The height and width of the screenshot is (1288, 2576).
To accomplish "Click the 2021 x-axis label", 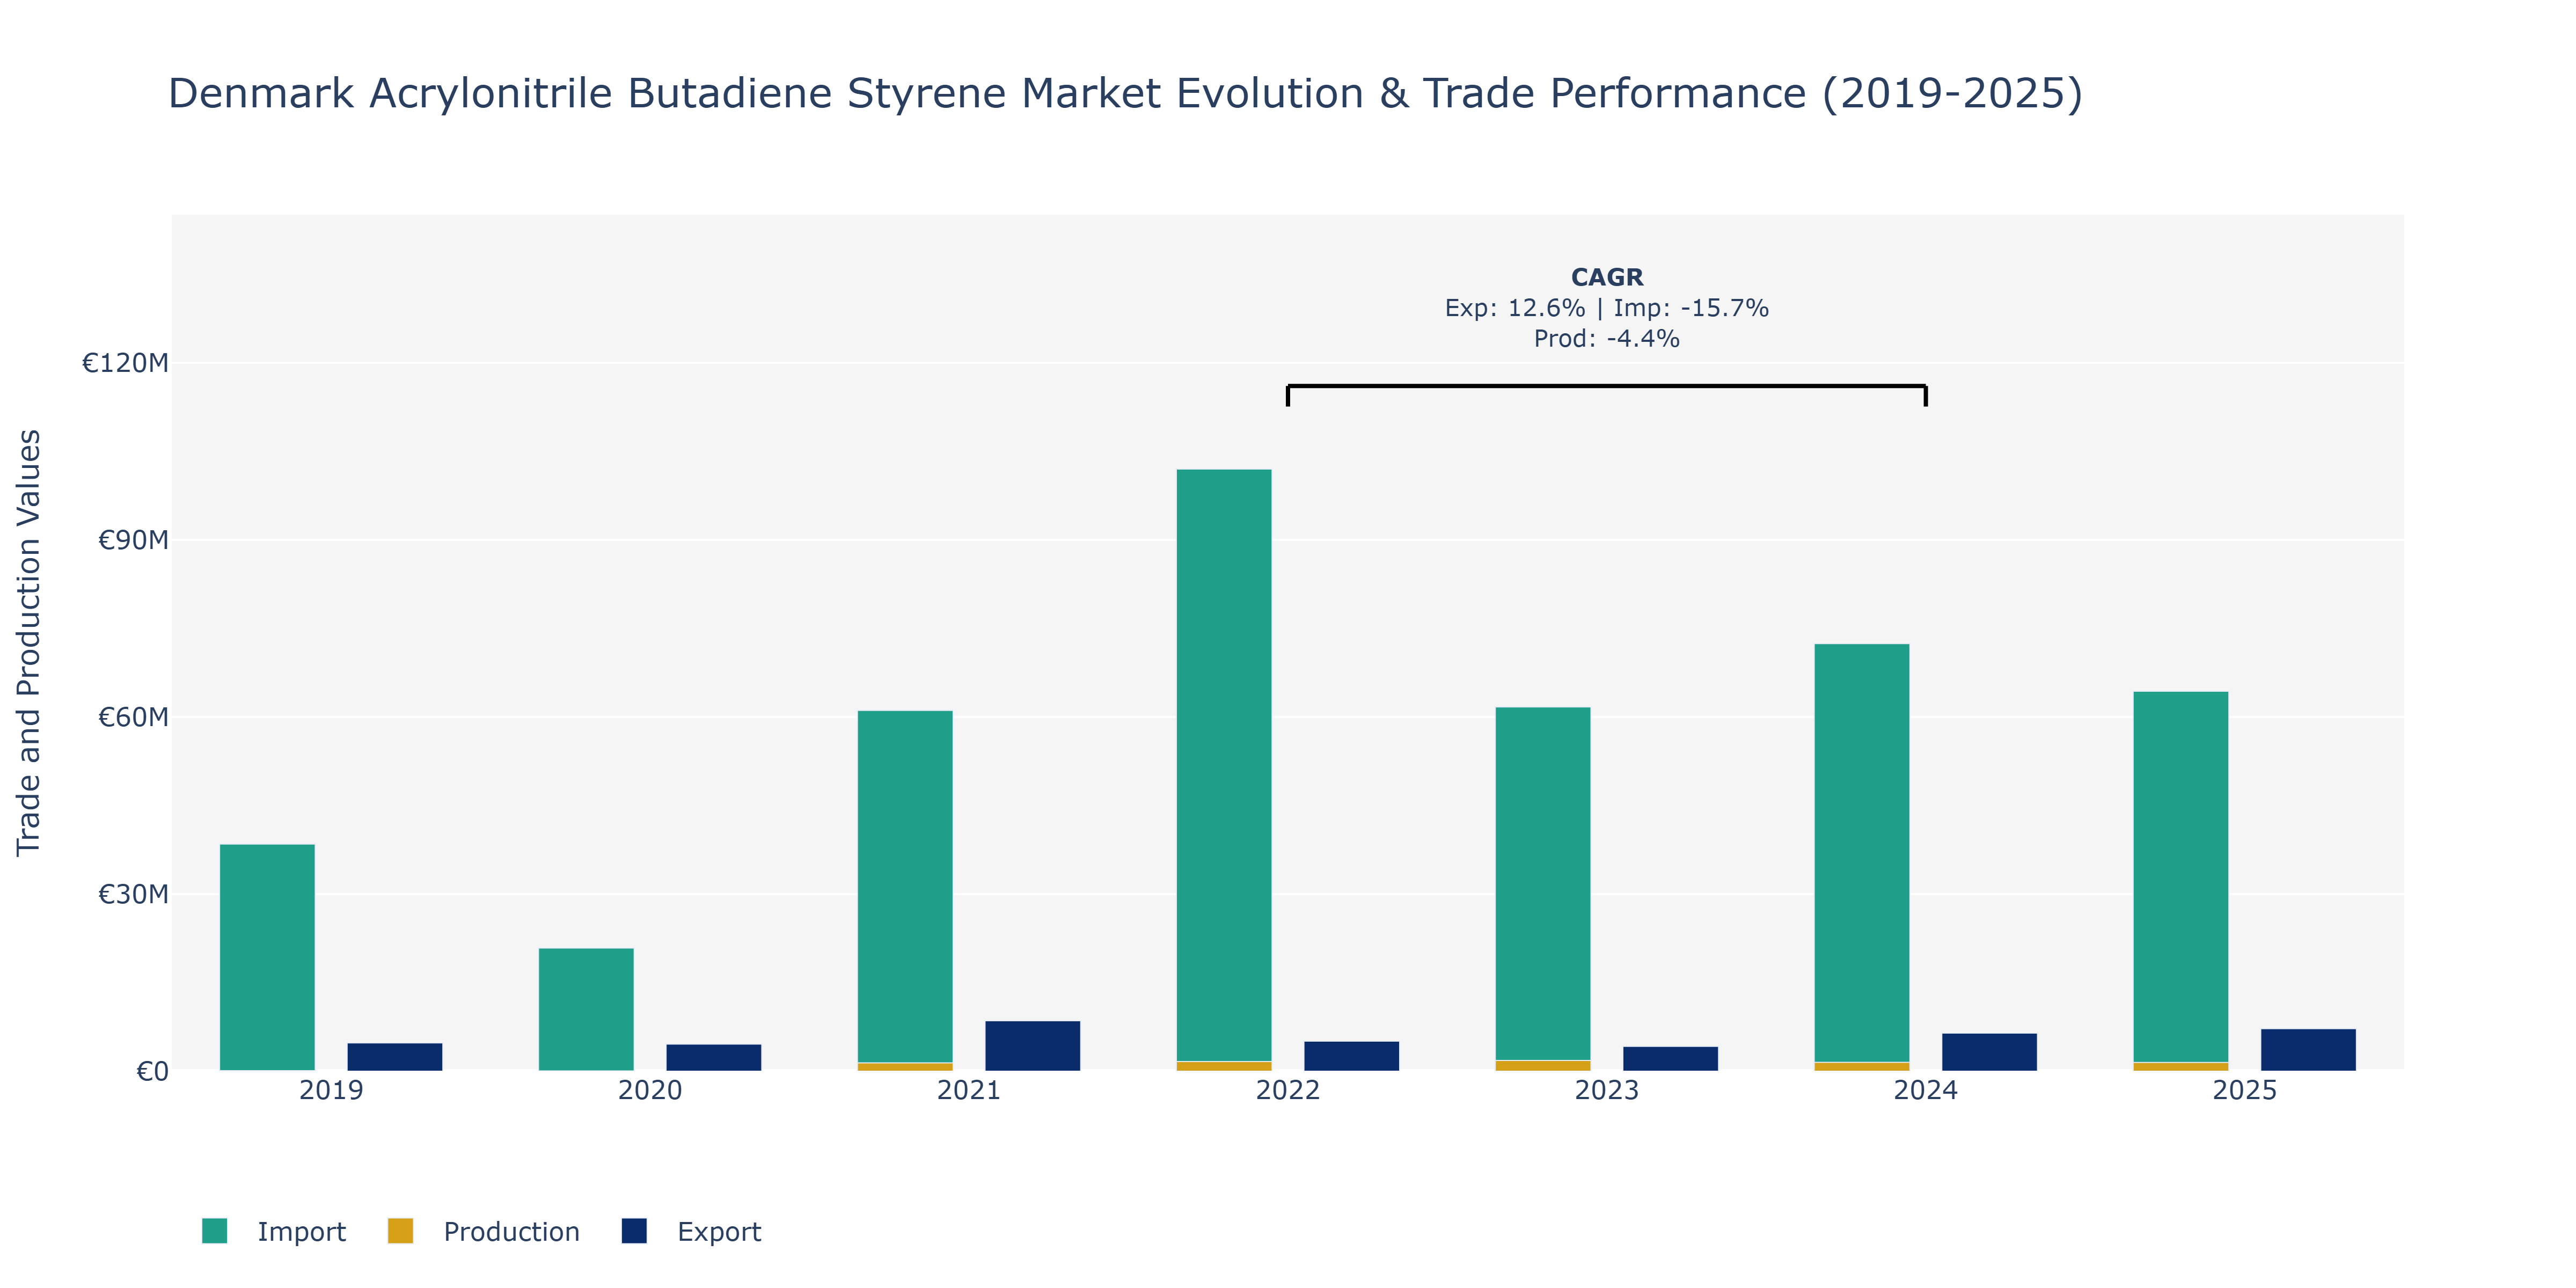I will click(x=969, y=1090).
